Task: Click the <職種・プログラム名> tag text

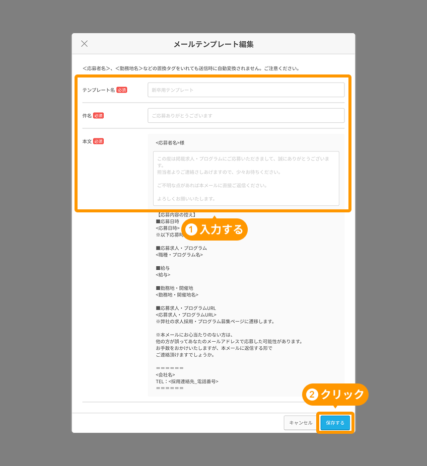Action: click(179, 255)
